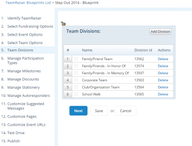Image resolution: width=192 pixels, height=146 pixels.
Task: Delete the Family/Friend Team division
Action: pyautogui.click(x=163, y=59)
